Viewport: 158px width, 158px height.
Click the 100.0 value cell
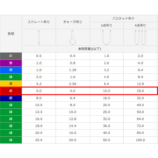[x=140, y=140]
